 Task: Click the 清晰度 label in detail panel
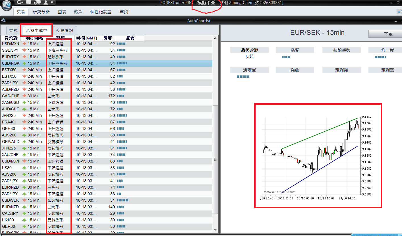[249, 70]
